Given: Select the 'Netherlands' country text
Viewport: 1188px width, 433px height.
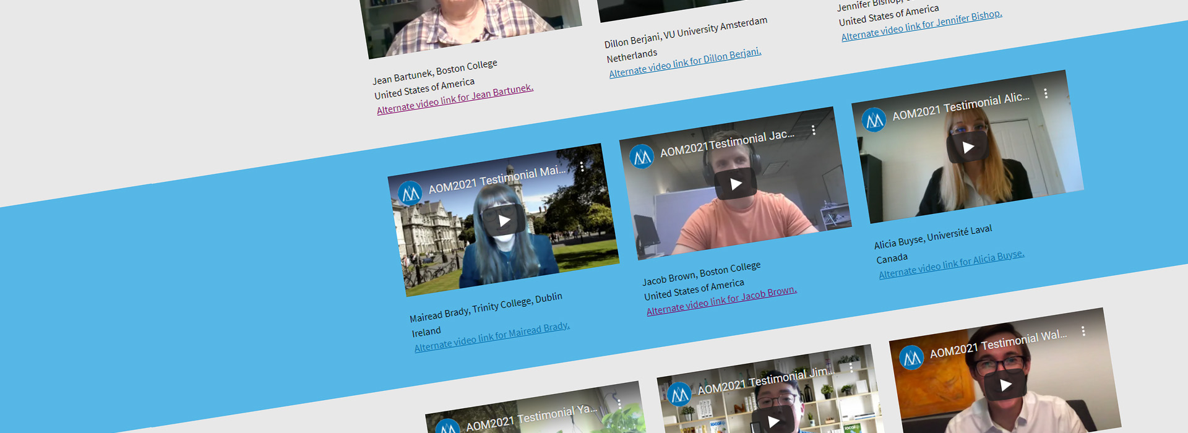Looking at the screenshot, I should click(x=632, y=56).
